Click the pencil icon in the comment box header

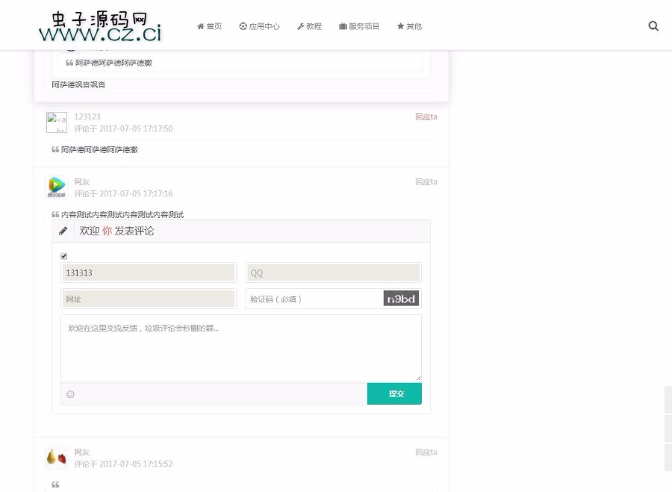(x=63, y=231)
